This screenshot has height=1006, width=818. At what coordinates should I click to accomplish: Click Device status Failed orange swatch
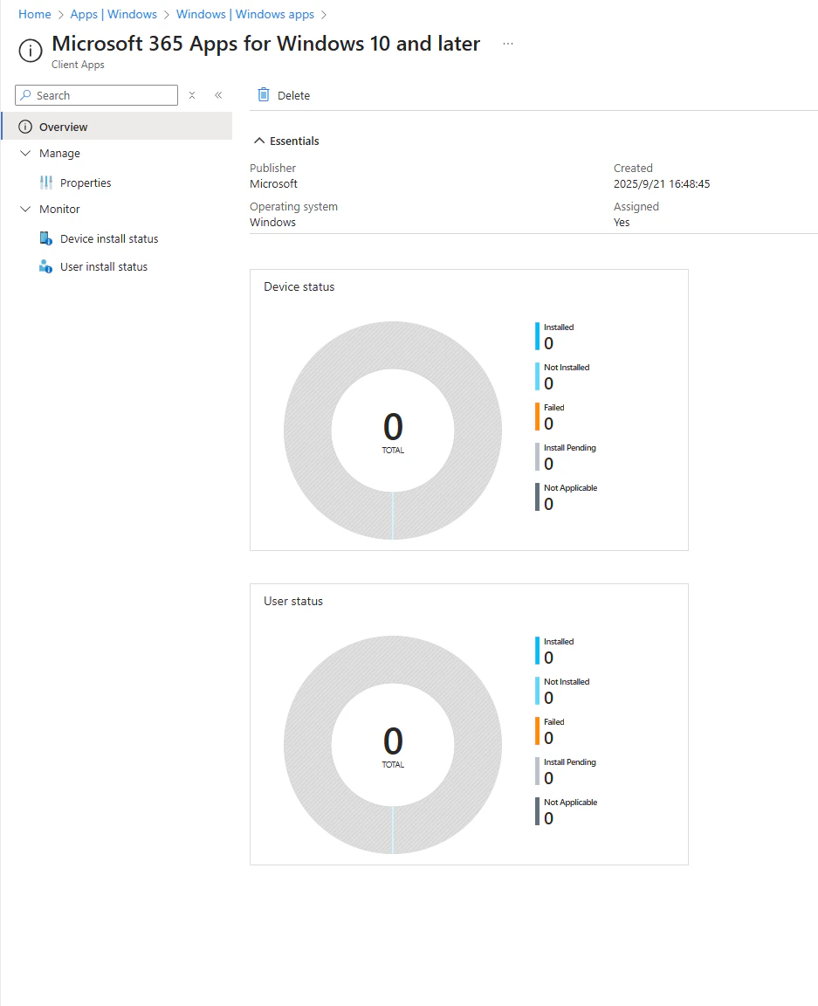click(x=537, y=417)
